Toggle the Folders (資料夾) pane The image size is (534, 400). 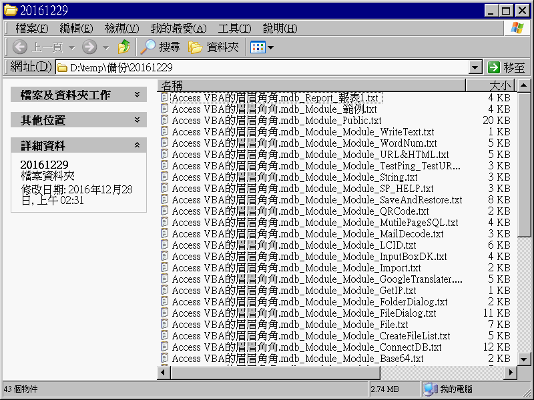point(213,47)
